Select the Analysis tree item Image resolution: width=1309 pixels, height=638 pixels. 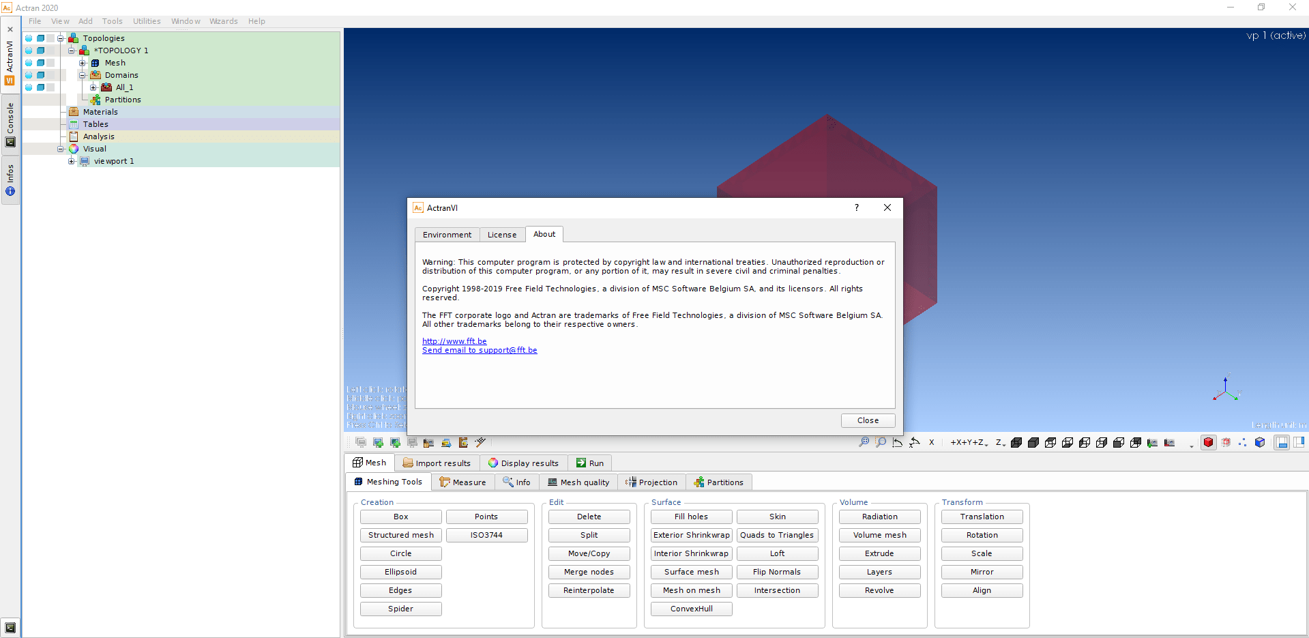99,136
